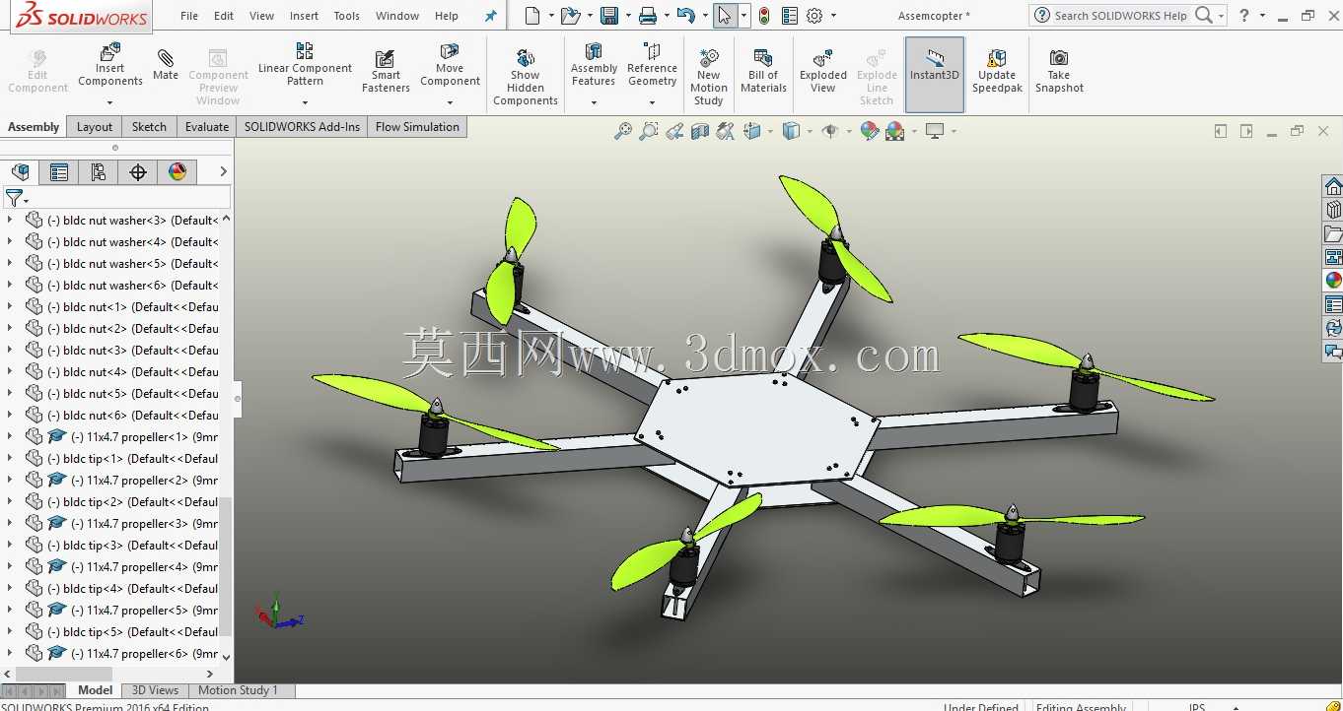Screen dimensions: 1343x711
Task: Click Zoom to Area icon
Action: point(649,131)
